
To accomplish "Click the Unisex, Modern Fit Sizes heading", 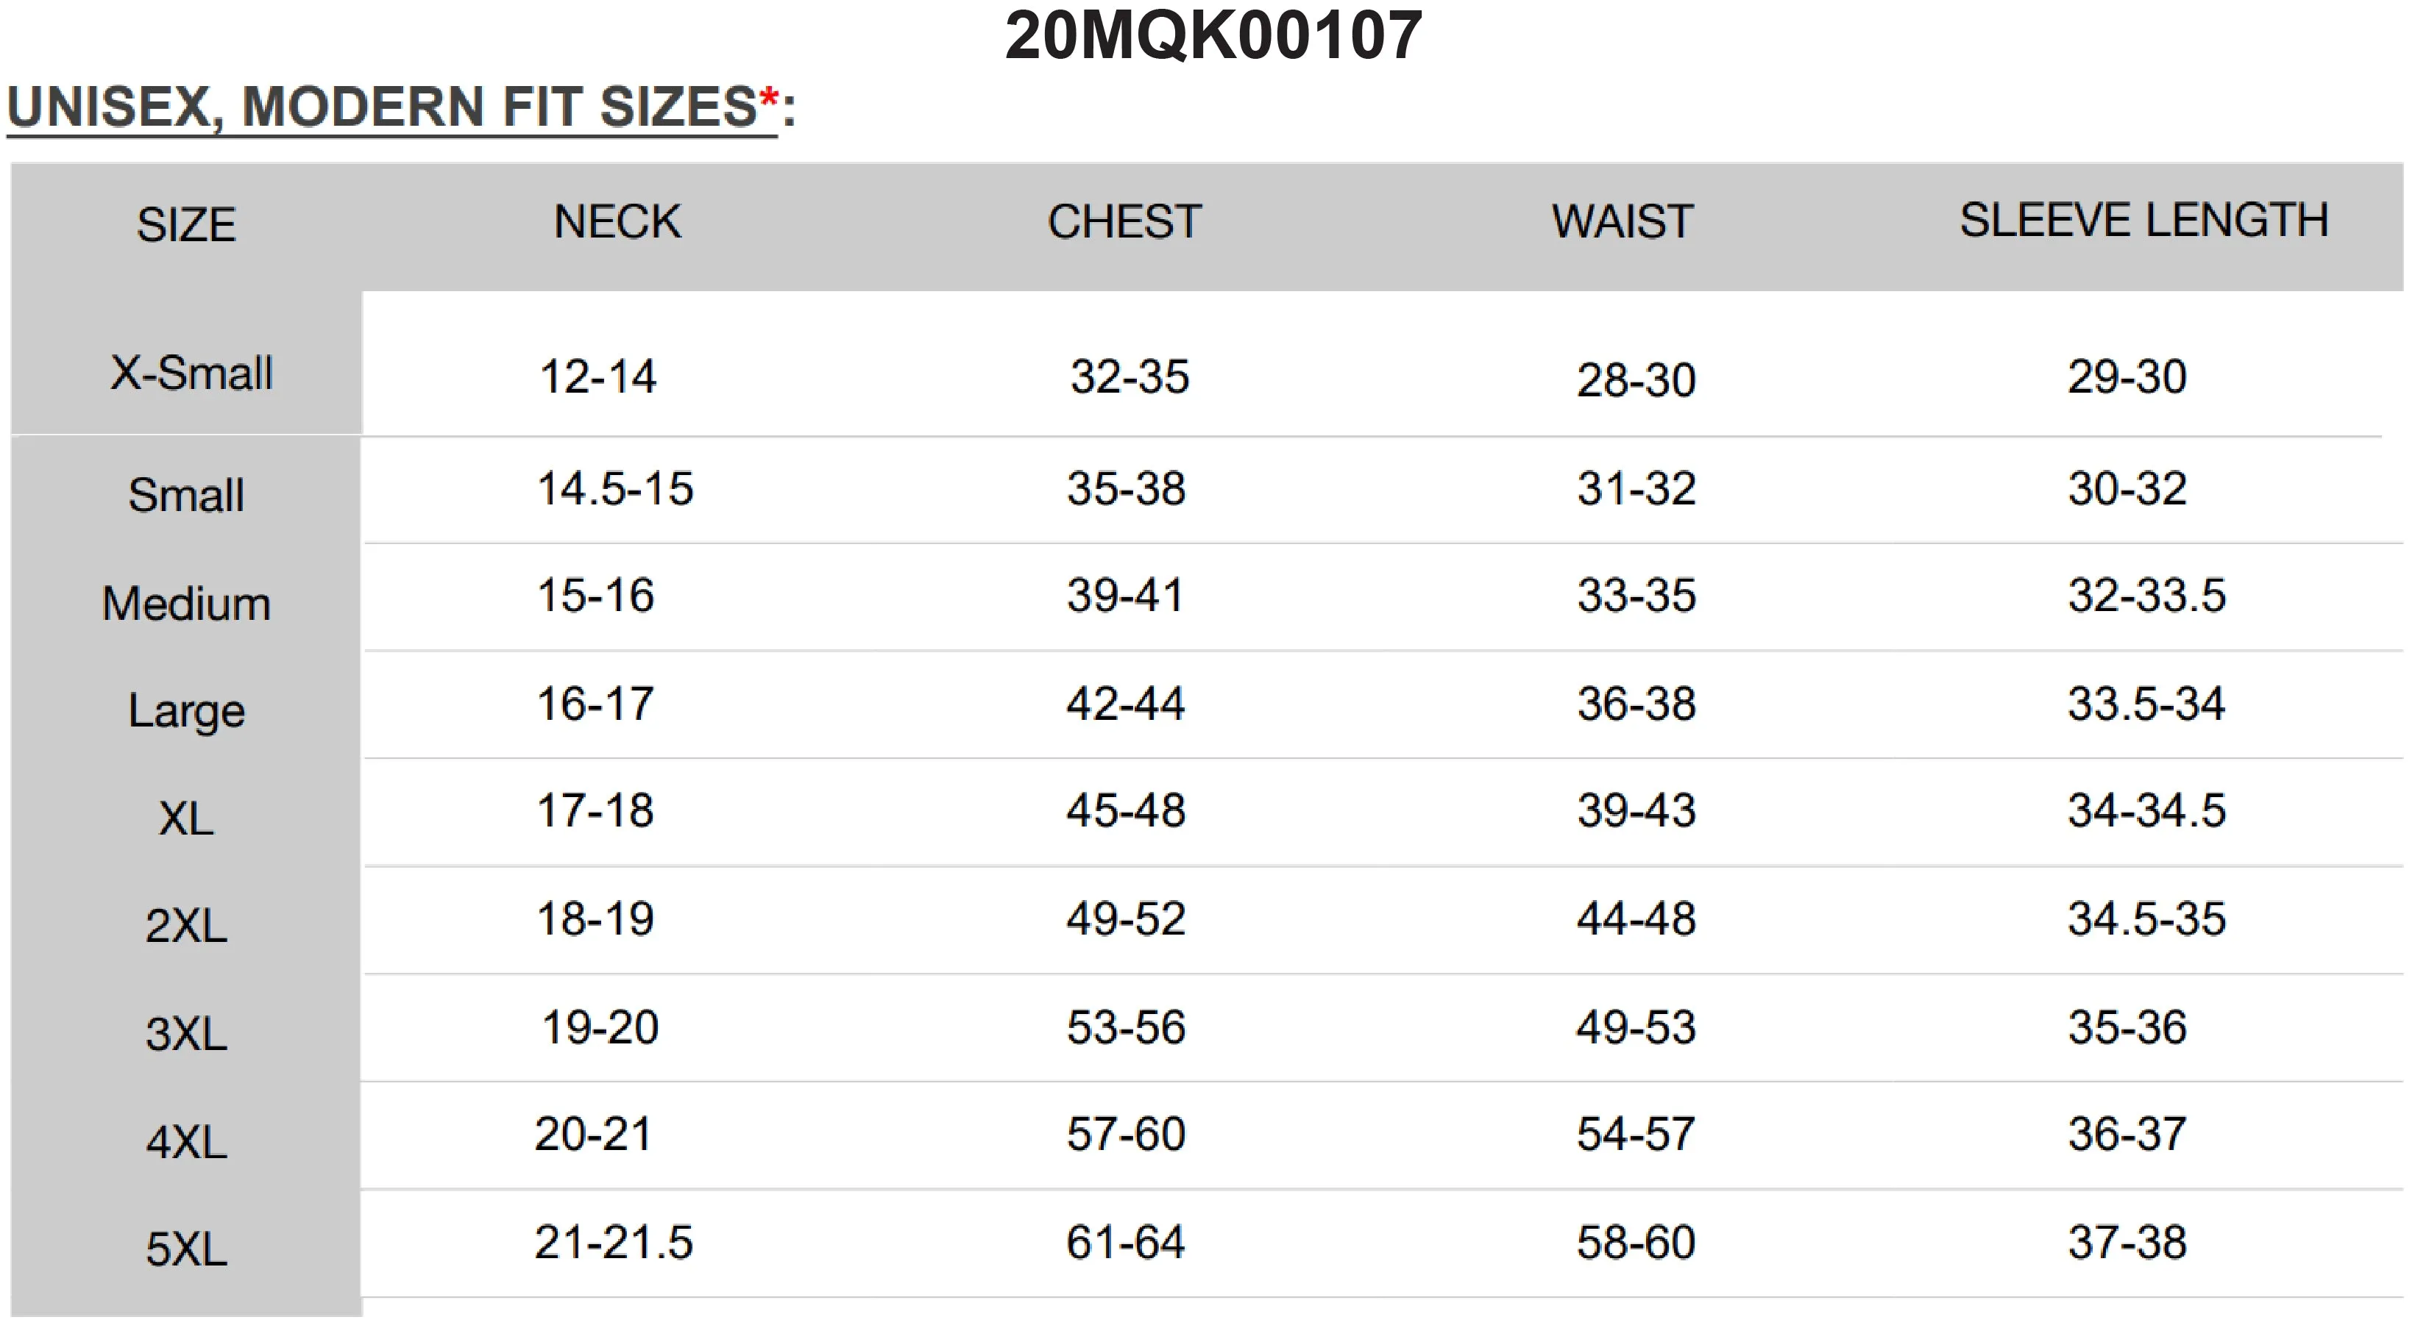I will point(401,106).
